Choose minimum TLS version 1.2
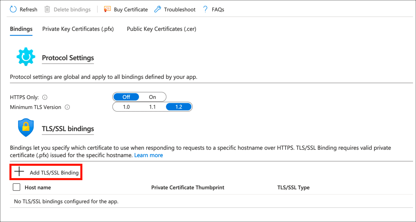The width and height of the screenshot is (416, 222). [x=179, y=107]
